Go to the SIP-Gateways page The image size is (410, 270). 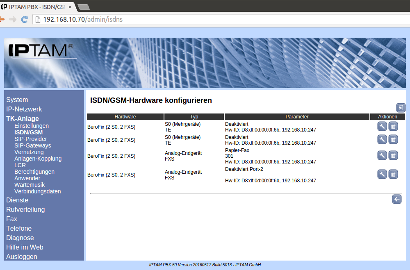[32, 145]
